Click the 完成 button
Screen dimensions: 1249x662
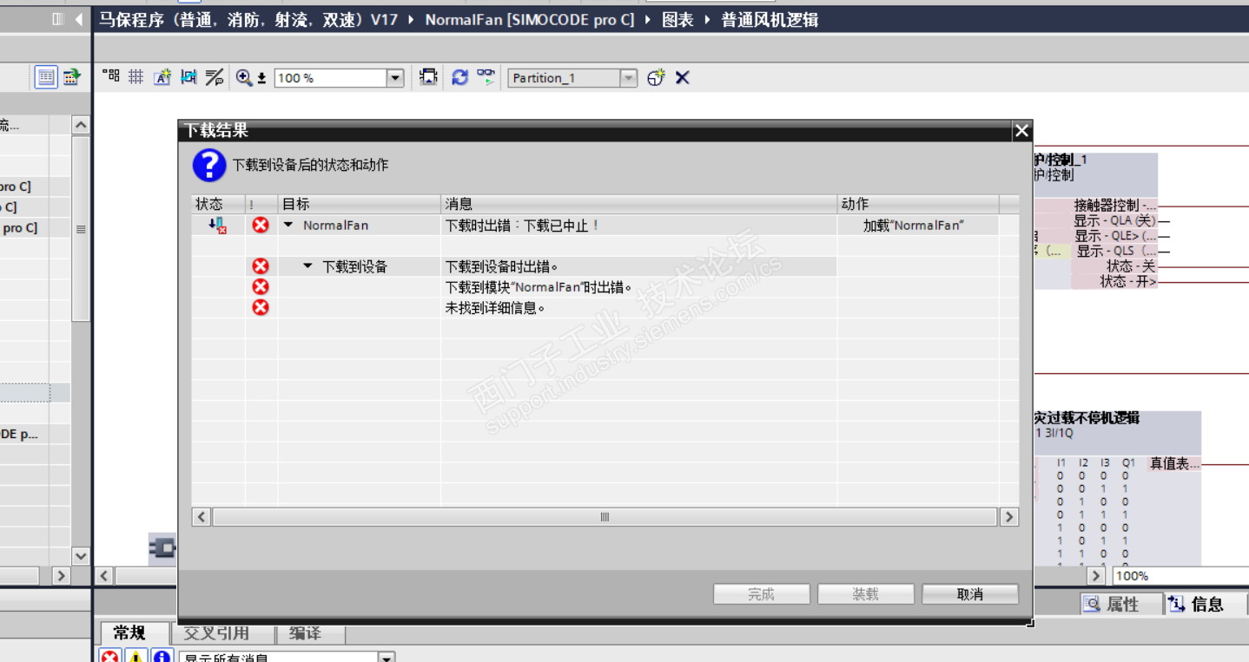click(x=761, y=594)
